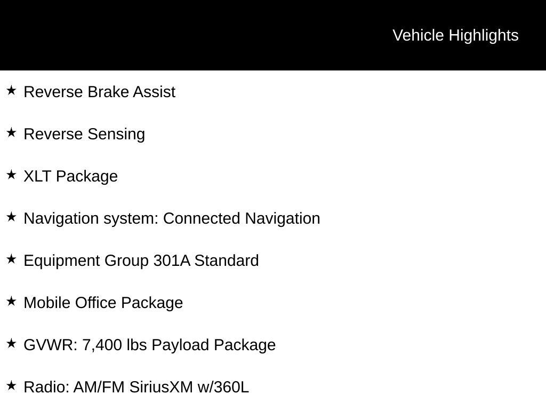Viewport: 546px width, 410px height.
Task: Select the star bullet for Mobile Office Package
Action: pos(11,302)
